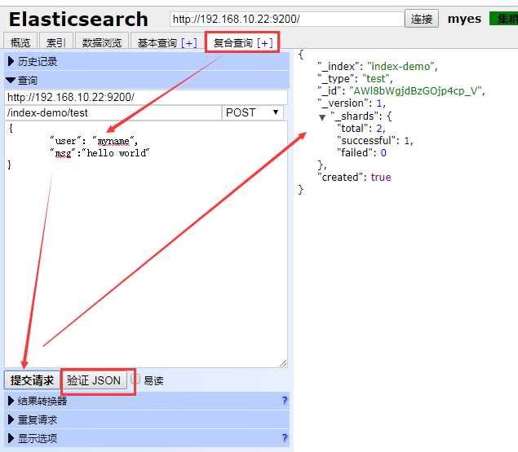Click the myes cluster name

[x=464, y=19]
